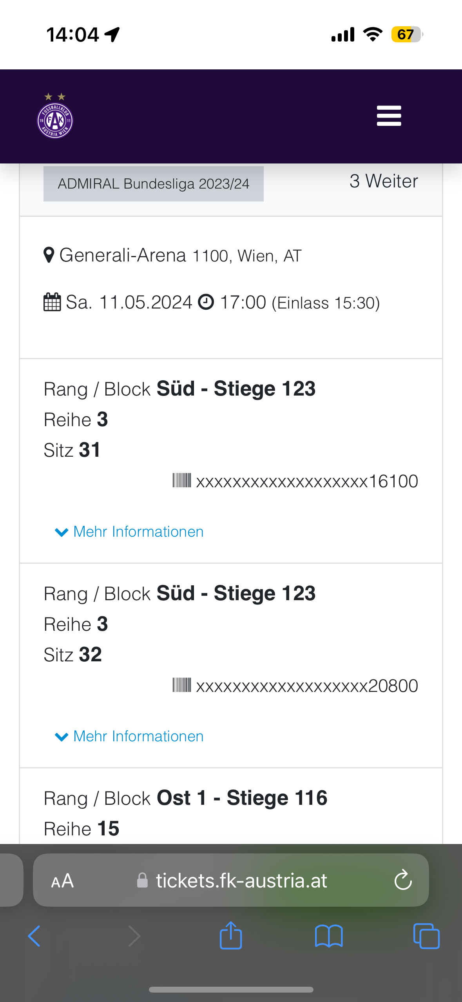Tap the Safari forward arrow
Image resolution: width=462 pixels, height=1002 pixels.
pyautogui.click(x=134, y=936)
